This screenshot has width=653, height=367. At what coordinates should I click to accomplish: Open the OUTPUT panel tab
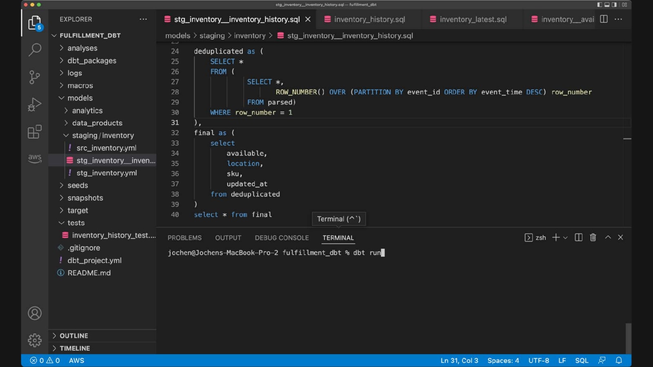click(x=228, y=238)
